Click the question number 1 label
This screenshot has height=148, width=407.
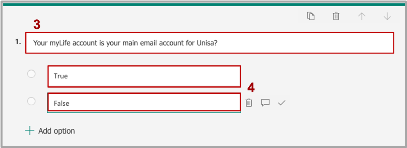pyautogui.click(x=18, y=42)
